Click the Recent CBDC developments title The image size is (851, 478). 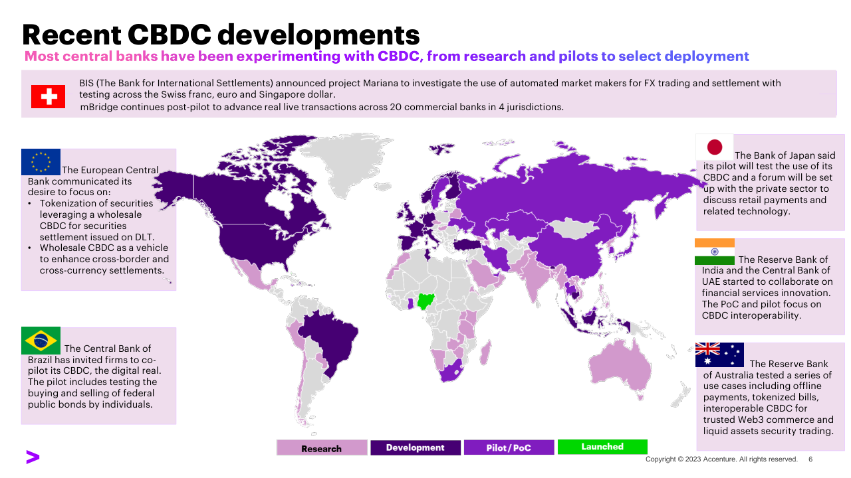pyautogui.click(x=221, y=33)
